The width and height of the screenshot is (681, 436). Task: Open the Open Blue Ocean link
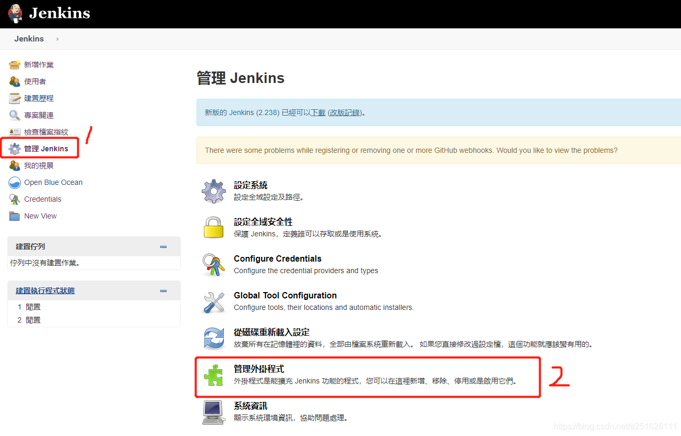[x=54, y=182]
